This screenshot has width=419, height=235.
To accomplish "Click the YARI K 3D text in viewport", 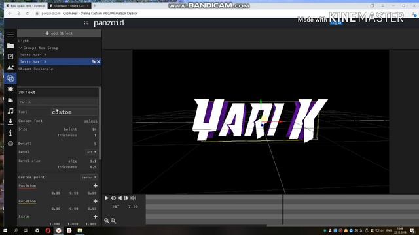I will 260,120.
